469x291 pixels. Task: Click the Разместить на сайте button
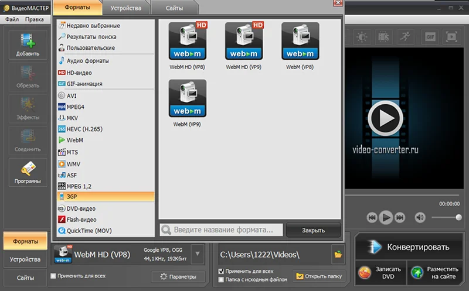click(435, 273)
